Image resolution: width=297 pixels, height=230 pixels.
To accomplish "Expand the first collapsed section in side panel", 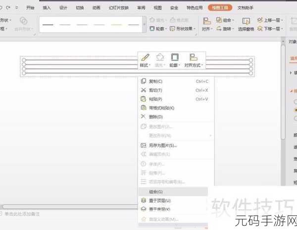I will [291, 73].
